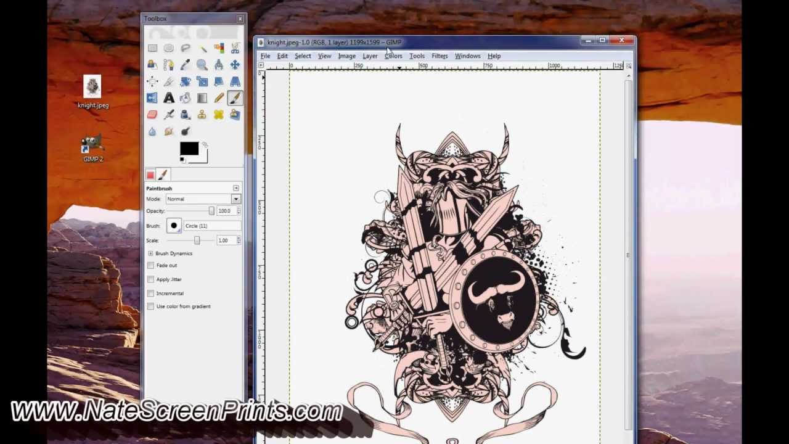
Task: Select the Free Select lasso tool
Action: pos(186,48)
